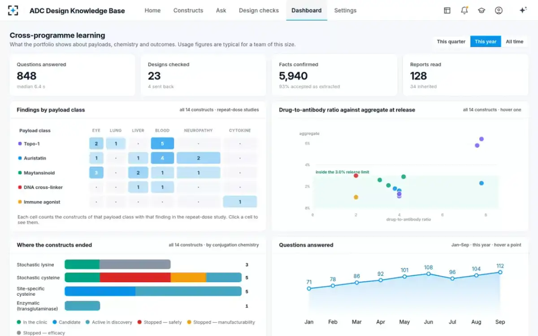Click the Mar data point labelled 86
538x336 pixels.
357,283
